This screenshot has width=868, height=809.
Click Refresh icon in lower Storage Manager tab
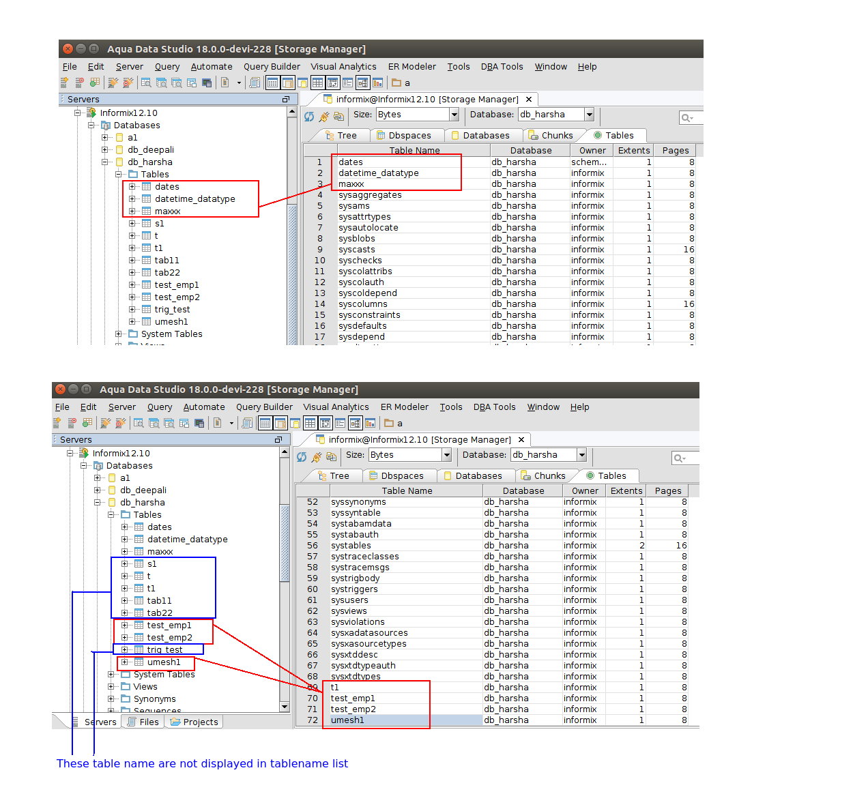302,457
